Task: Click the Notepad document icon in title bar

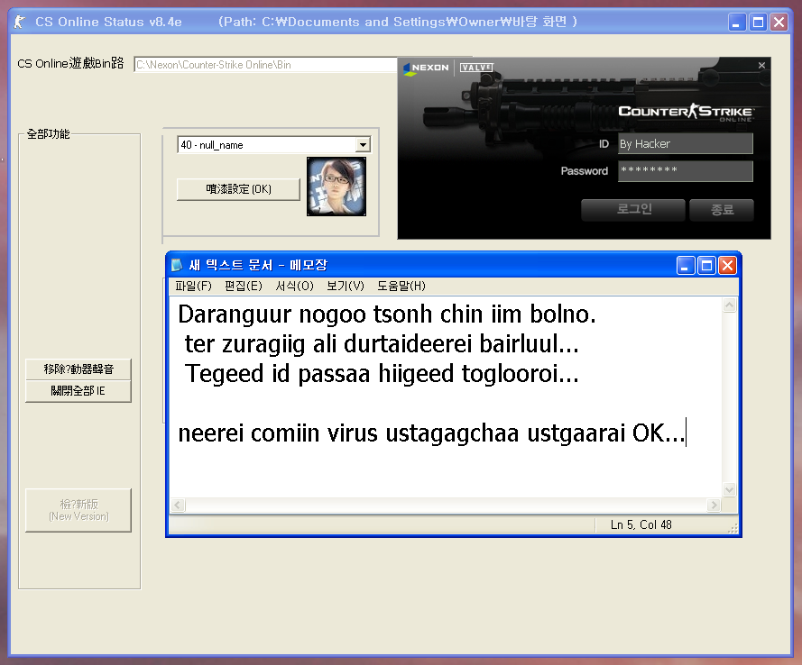Action: pos(177,265)
